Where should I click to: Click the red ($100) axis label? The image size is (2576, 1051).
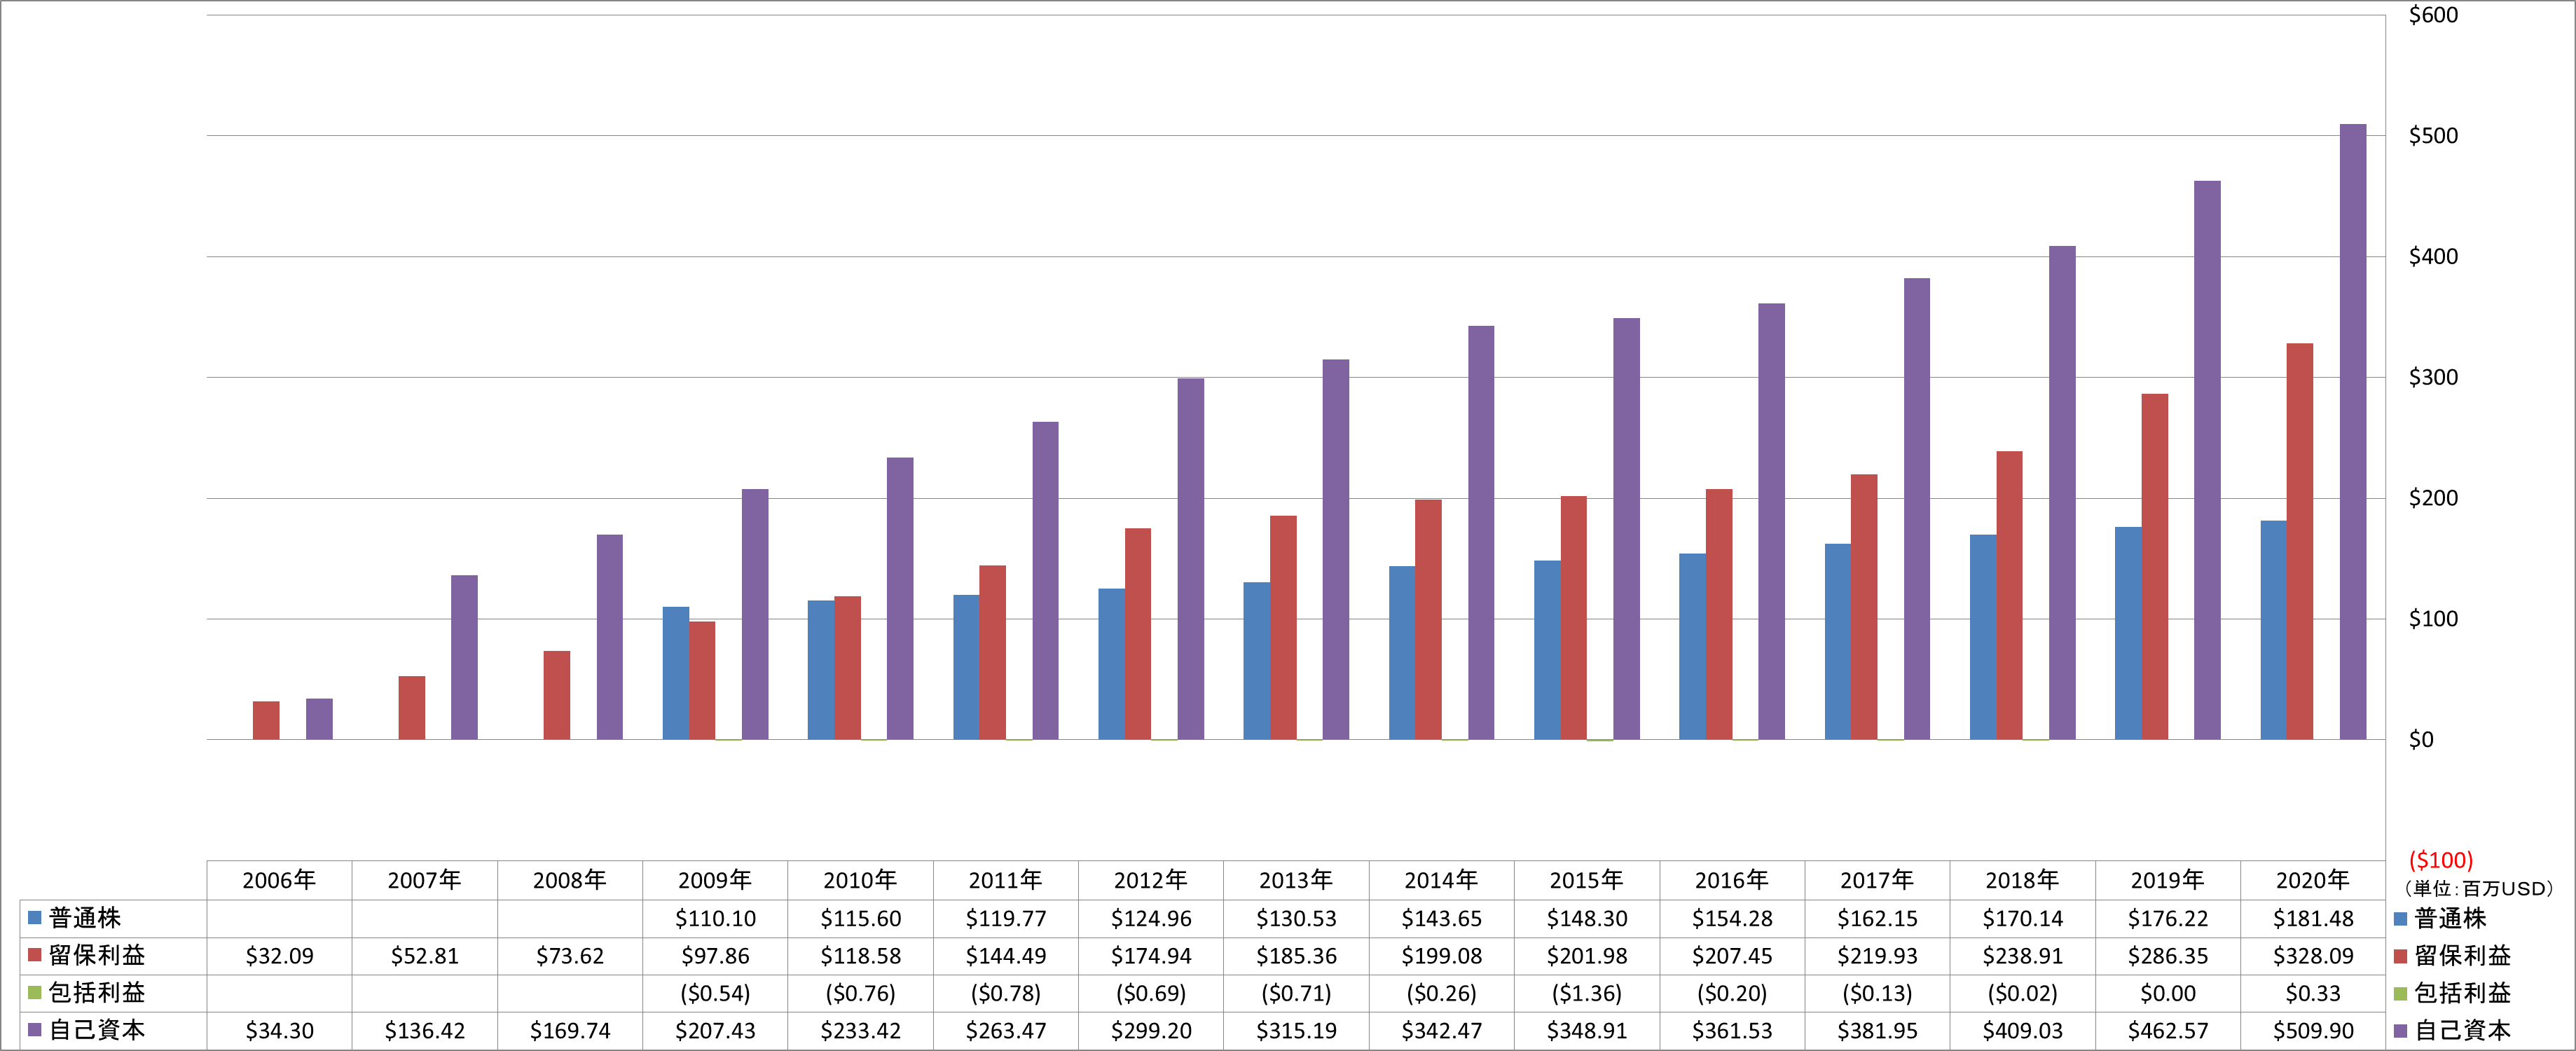tap(2440, 860)
